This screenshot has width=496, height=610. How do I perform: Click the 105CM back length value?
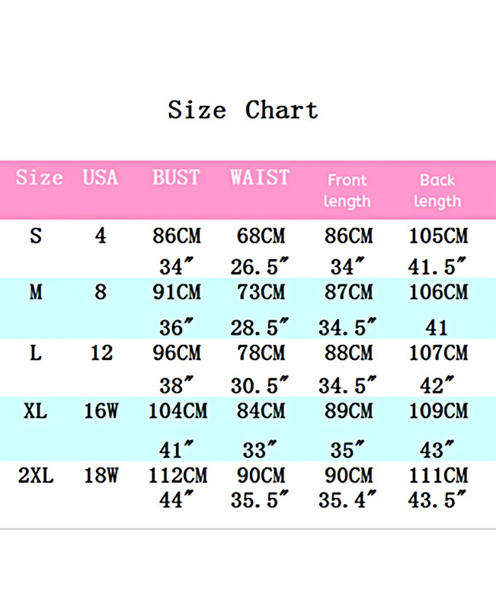438,236
